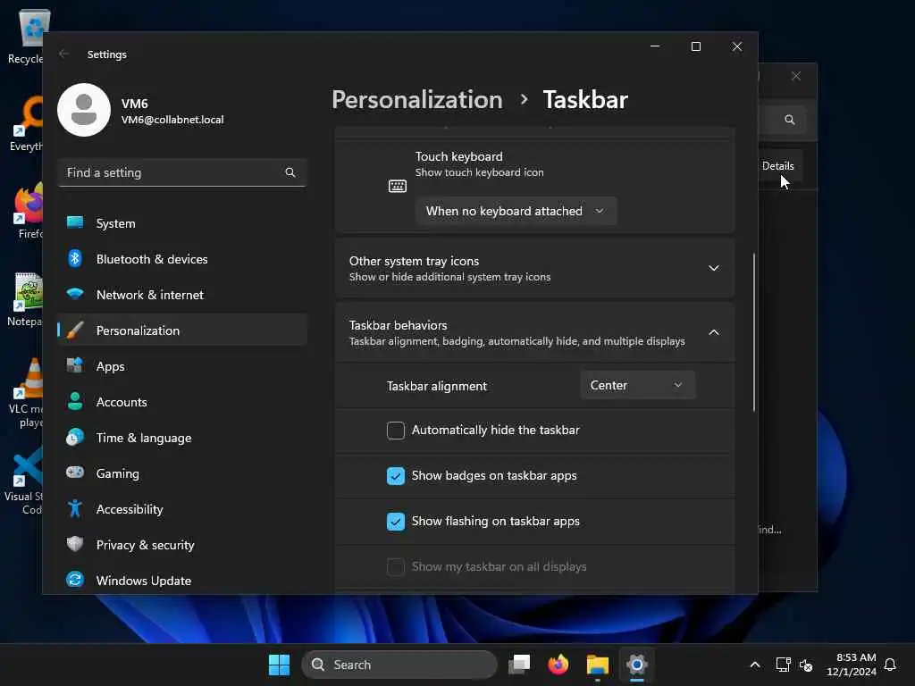Click the taskbar Search box
Image resolution: width=915 pixels, height=686 pixels.
(399, 665)
